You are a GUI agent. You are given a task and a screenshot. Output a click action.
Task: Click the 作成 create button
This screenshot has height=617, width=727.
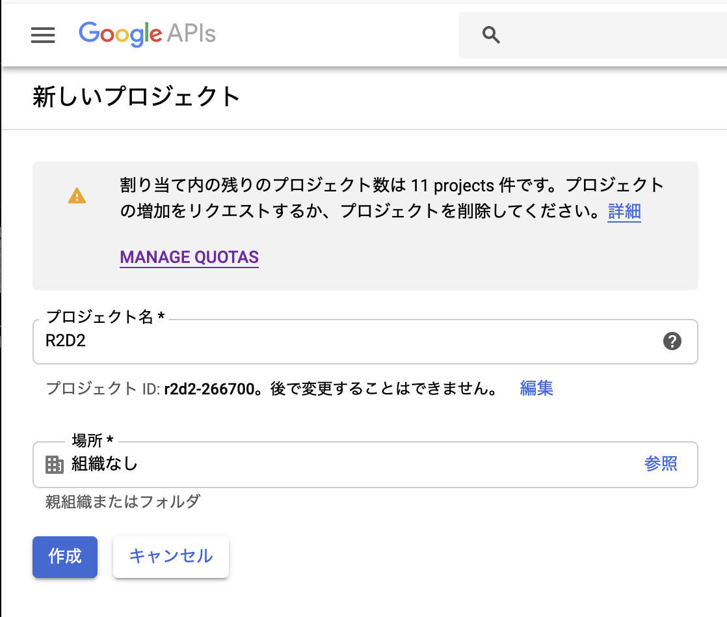tap(65, 556)
